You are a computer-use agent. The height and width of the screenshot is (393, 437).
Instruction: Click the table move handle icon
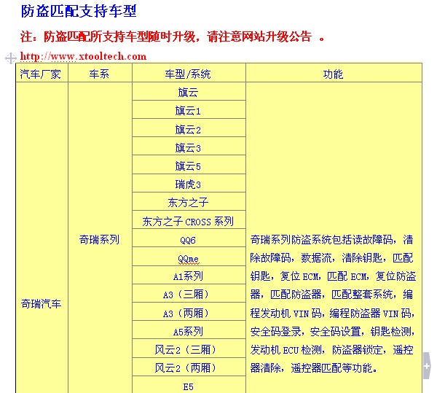click(10, 58)
